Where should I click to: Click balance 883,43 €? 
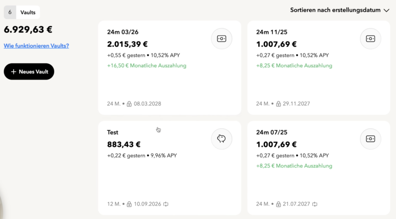coord(124,144)
